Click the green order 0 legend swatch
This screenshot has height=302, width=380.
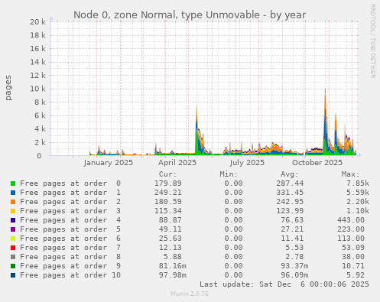13,183
